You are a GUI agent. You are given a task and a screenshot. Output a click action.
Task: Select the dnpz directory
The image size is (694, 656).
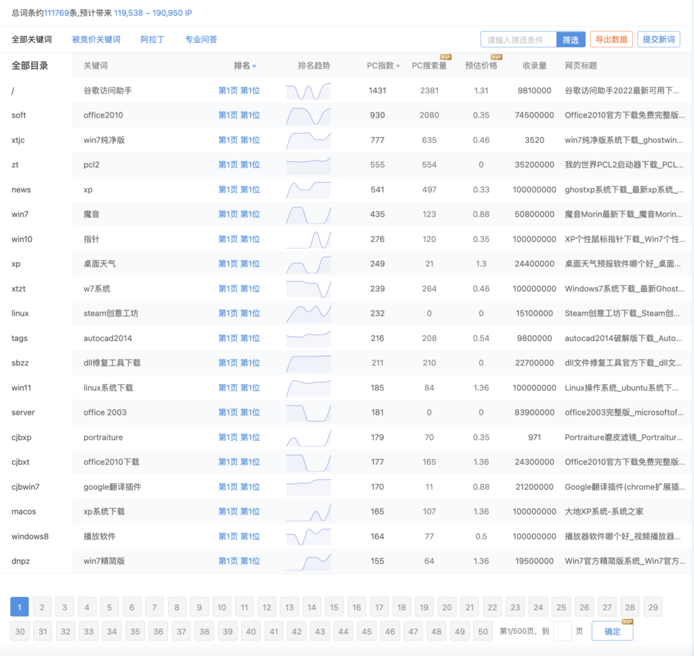click(x=21, y=561)
